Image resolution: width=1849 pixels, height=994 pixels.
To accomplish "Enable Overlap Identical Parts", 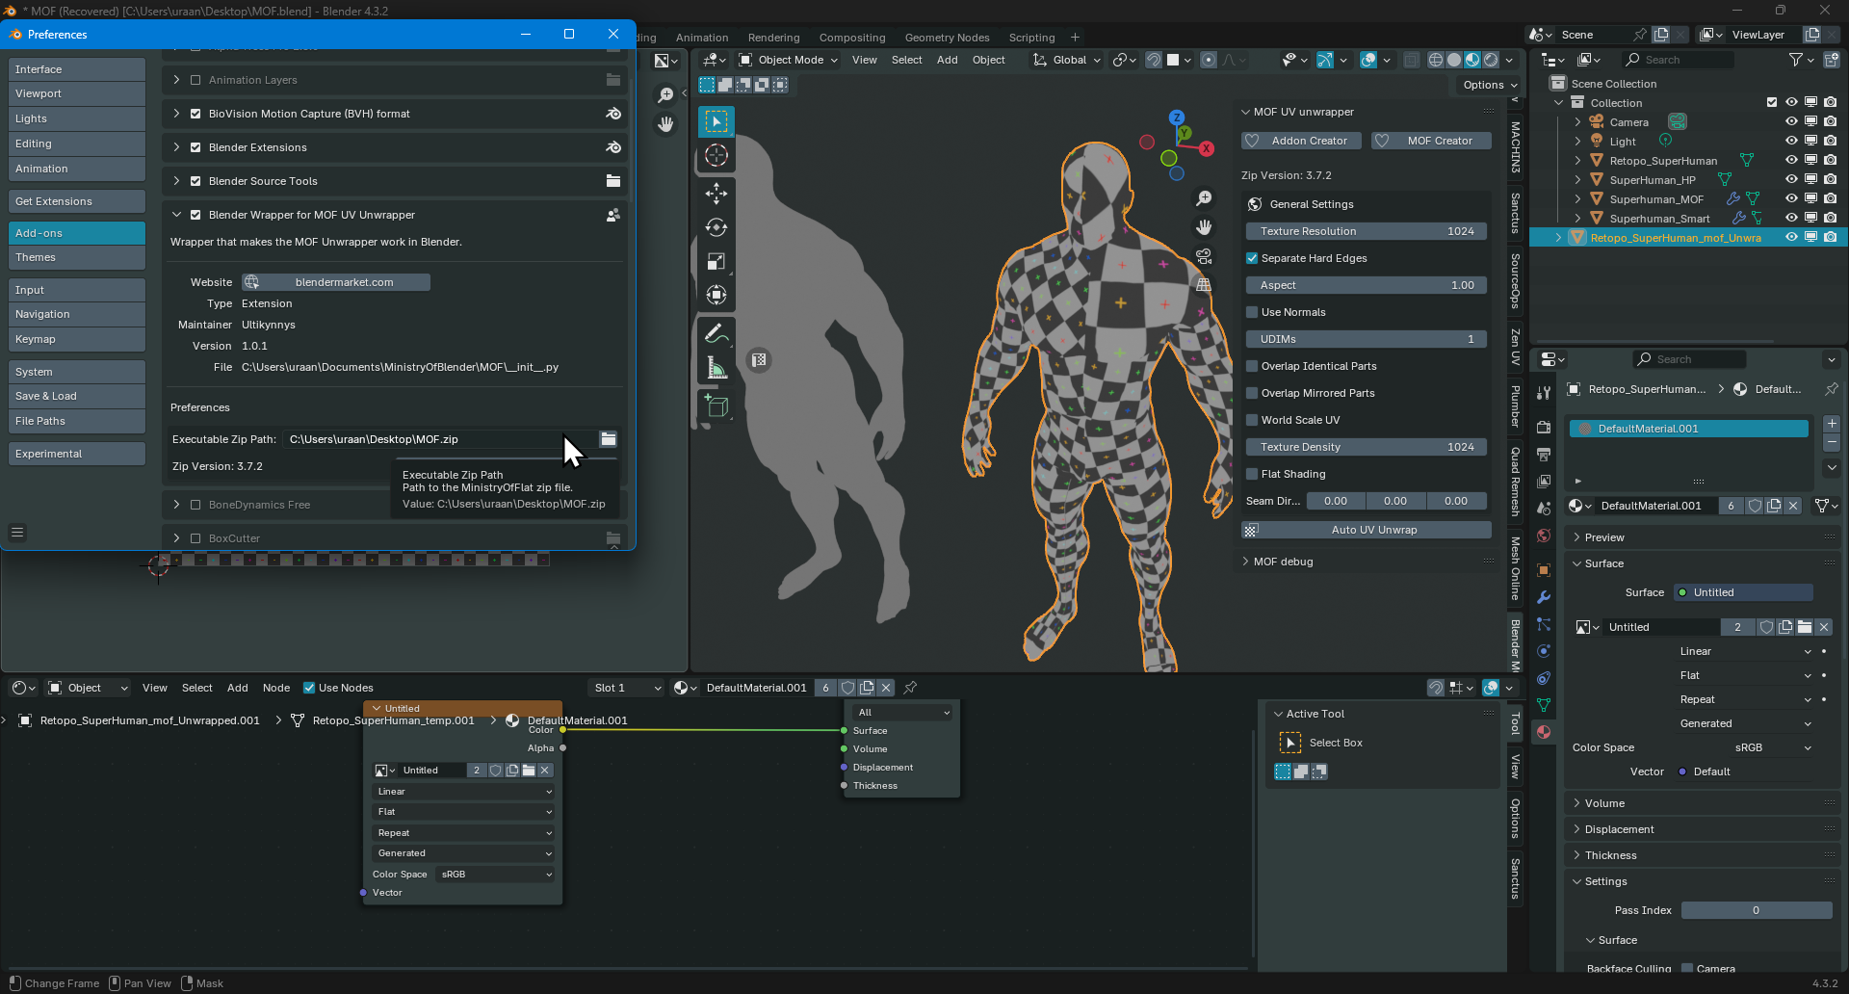I will (1252, 366).
